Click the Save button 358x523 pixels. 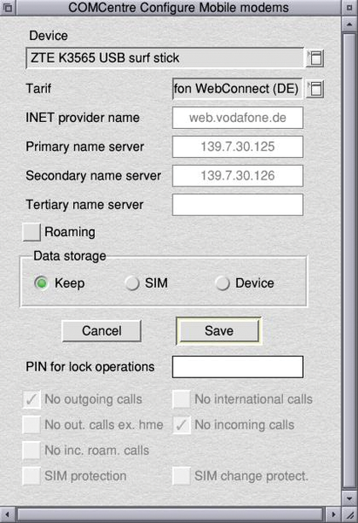[x=219, y=331]
